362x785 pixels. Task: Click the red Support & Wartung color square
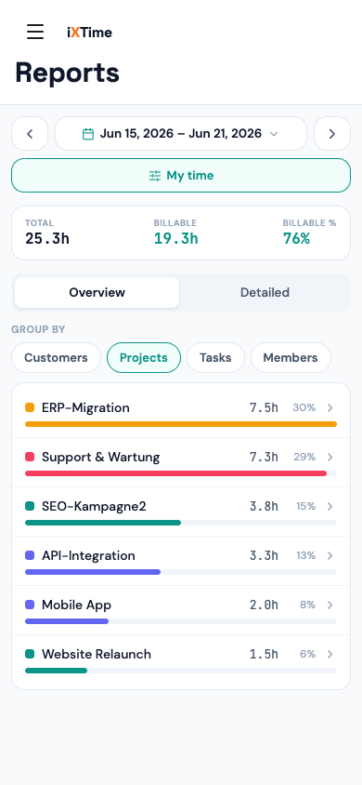[30, 457]
